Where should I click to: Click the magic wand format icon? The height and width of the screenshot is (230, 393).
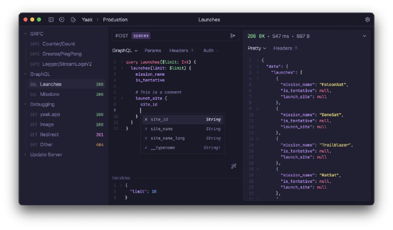pyautogui.click(x=234, y=166)
